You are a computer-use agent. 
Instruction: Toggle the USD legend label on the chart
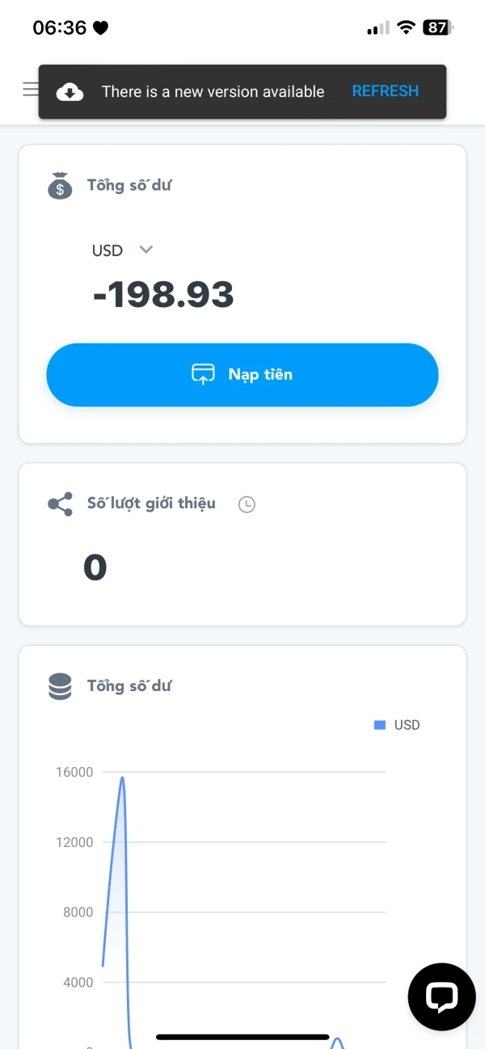tap(407, 725)
